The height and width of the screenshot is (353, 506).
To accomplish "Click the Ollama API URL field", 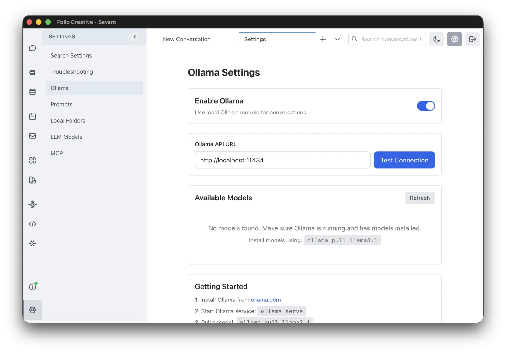I will pos(282,160).
